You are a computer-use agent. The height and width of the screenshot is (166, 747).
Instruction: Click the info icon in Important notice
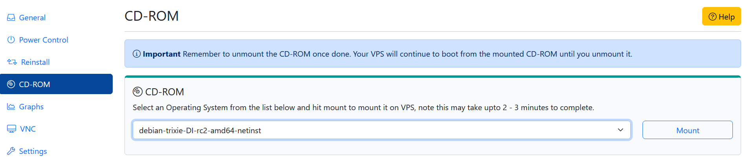pos(137,54)
